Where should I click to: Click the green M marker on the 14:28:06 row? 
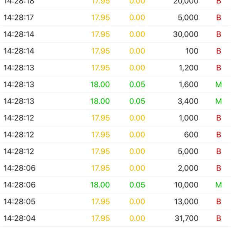coord(219,185)
